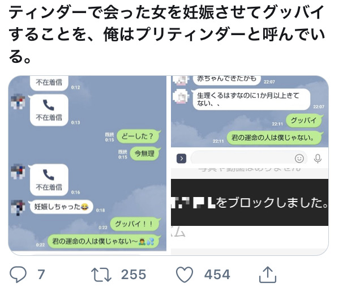Click the 7 replies count

pyautogui.click(x=41, y=275)
